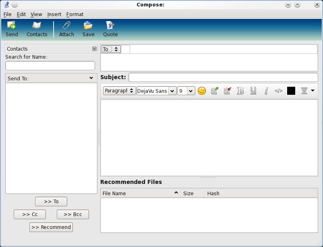Click the Compose app icon in title bar
This screenshot has width=323, height=247.
(x=6, y=4)
